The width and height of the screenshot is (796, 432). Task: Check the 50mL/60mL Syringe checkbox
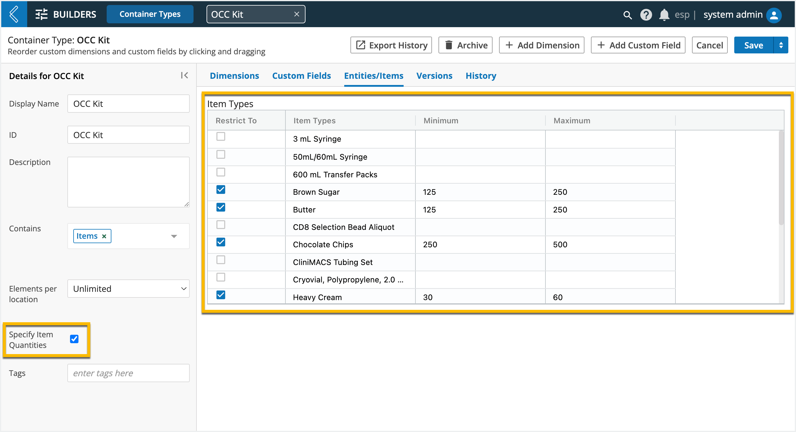(221, 154)
